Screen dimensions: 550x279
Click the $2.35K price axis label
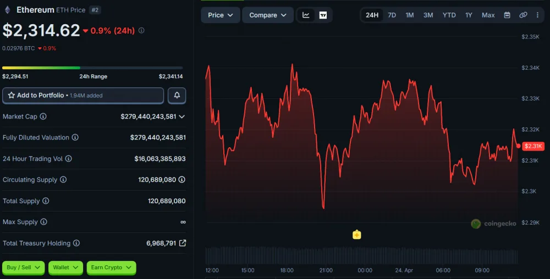[530, 37]
